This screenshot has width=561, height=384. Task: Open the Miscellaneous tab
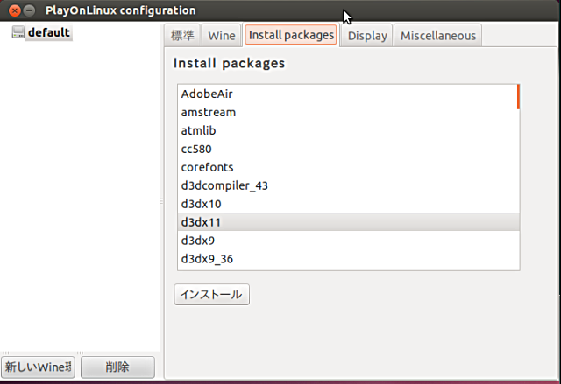coord(438,35)
